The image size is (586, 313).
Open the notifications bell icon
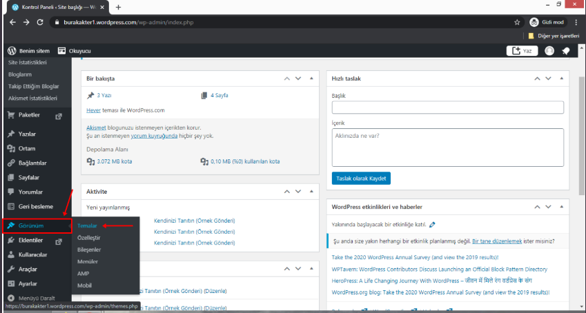point(565,51)
